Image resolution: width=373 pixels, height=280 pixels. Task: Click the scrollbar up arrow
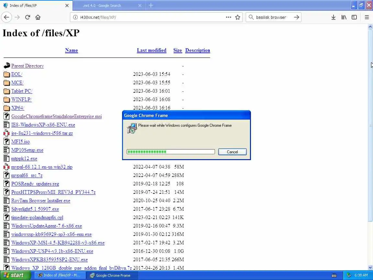pos(370,27)
